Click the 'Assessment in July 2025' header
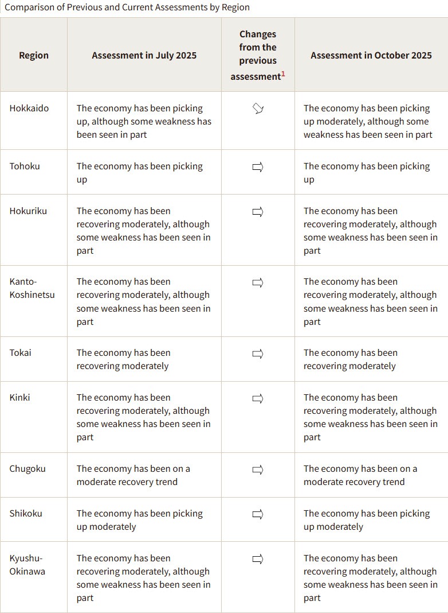The image size is (448, 613). (x=144, y=55)
